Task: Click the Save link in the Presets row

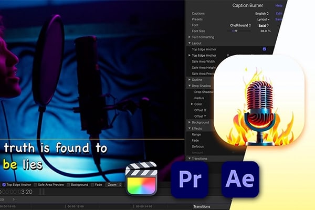Action: 279,19
